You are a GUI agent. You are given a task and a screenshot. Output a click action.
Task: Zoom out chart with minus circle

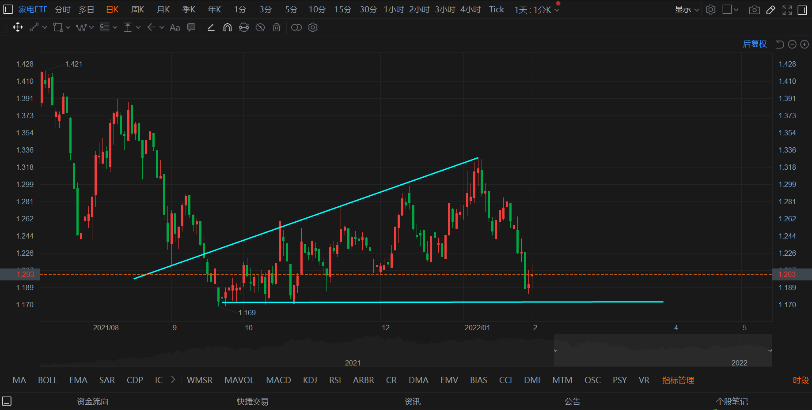click(x=792, y=44)
